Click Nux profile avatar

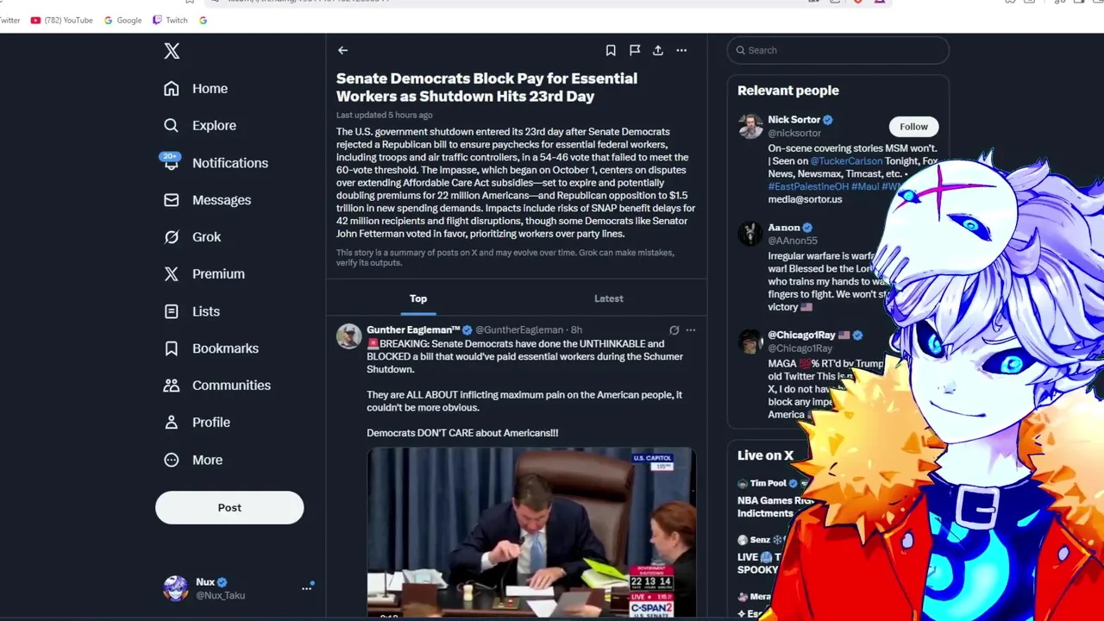175,588
